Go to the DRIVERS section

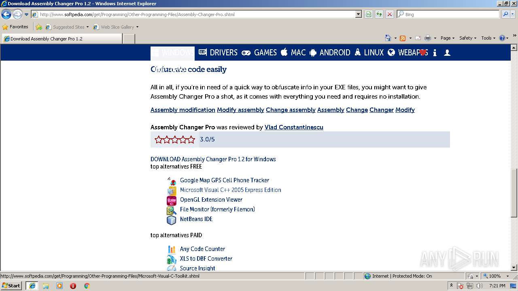click(x=218, y=53)
